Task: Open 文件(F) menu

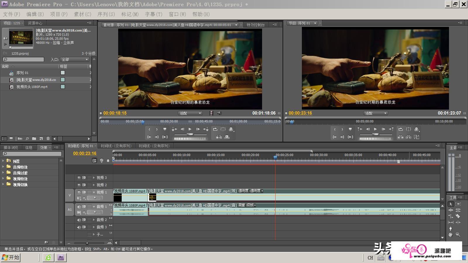Action: pyautogui.click(x=12, y=14)
